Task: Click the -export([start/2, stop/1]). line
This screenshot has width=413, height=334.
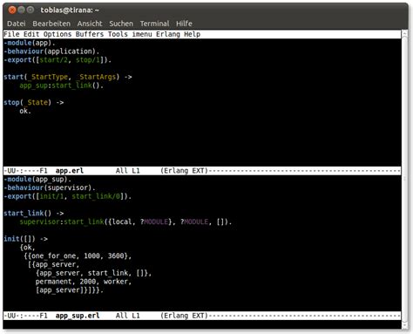Action: [58, 60]
